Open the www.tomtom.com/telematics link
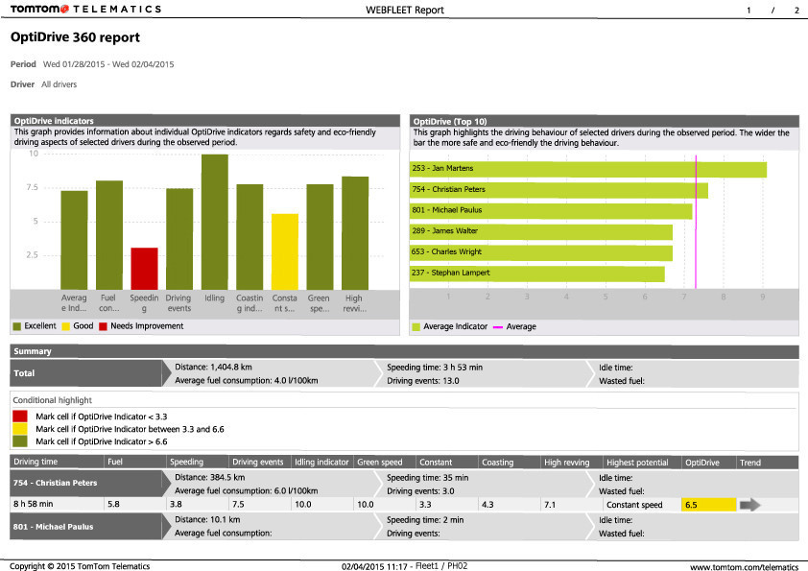808x571 pixels. (x=744, y=566)
